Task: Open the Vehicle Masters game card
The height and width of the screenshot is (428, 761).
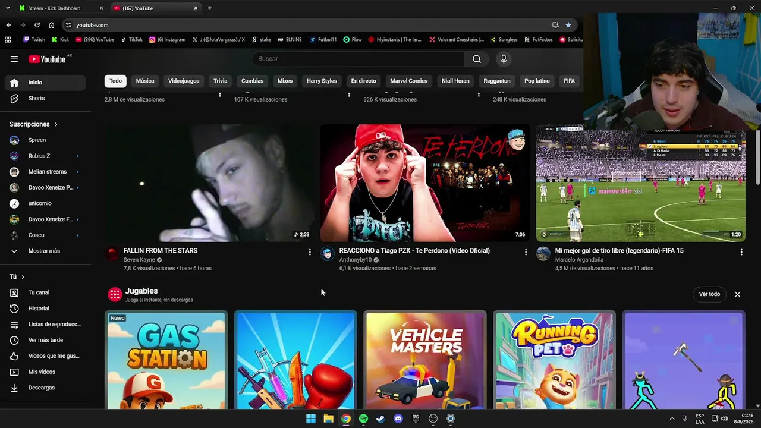Action: point(425,360)
